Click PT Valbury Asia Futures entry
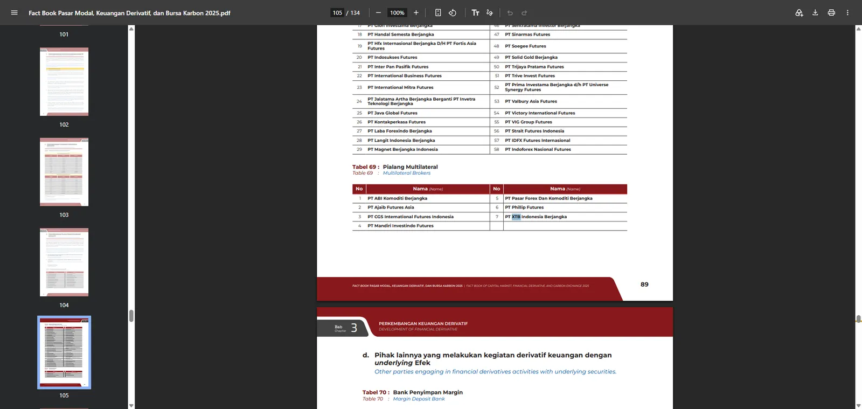 (531, 101)
